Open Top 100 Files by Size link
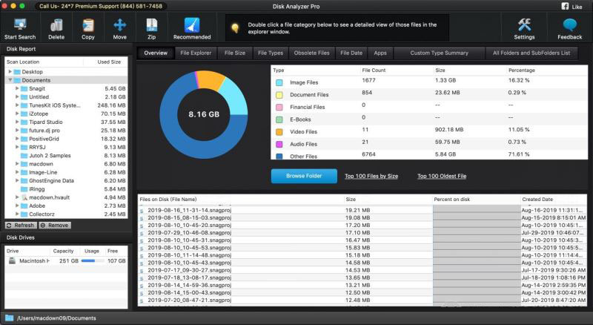Viewport: 593px width, 325px height. [371, 176]
